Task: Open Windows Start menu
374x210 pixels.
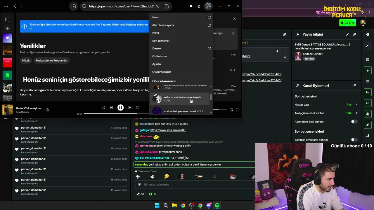Action: (x=157, y=205)
